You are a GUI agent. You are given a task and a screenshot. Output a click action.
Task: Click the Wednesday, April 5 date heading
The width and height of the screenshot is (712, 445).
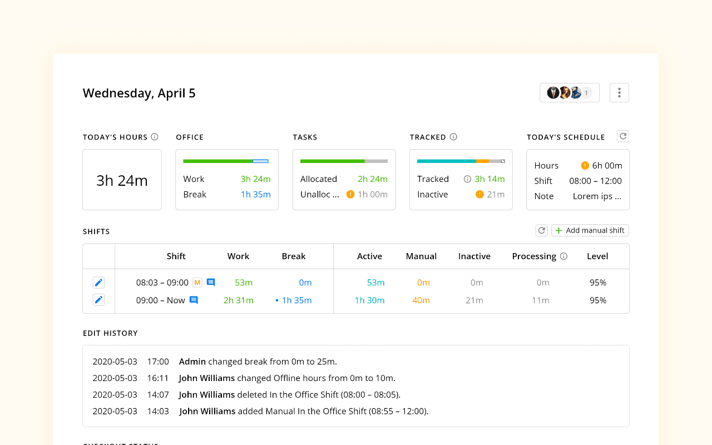coord(139,93)
